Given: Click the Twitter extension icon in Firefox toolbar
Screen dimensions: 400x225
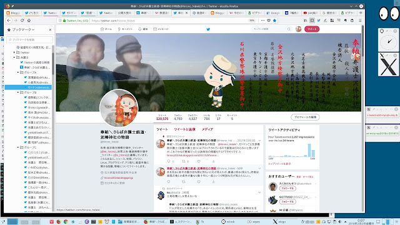Looking at the screenshot, I should [319, 21].
